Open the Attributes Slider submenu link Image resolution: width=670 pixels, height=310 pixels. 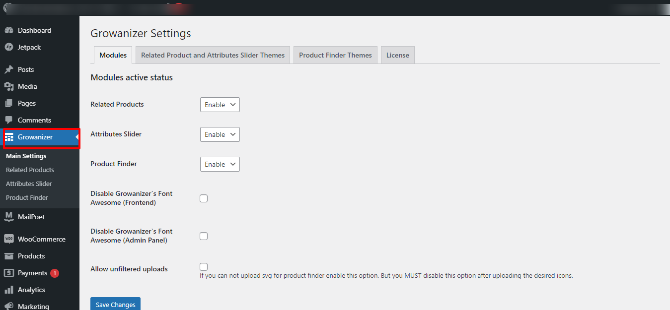[28, 183]
